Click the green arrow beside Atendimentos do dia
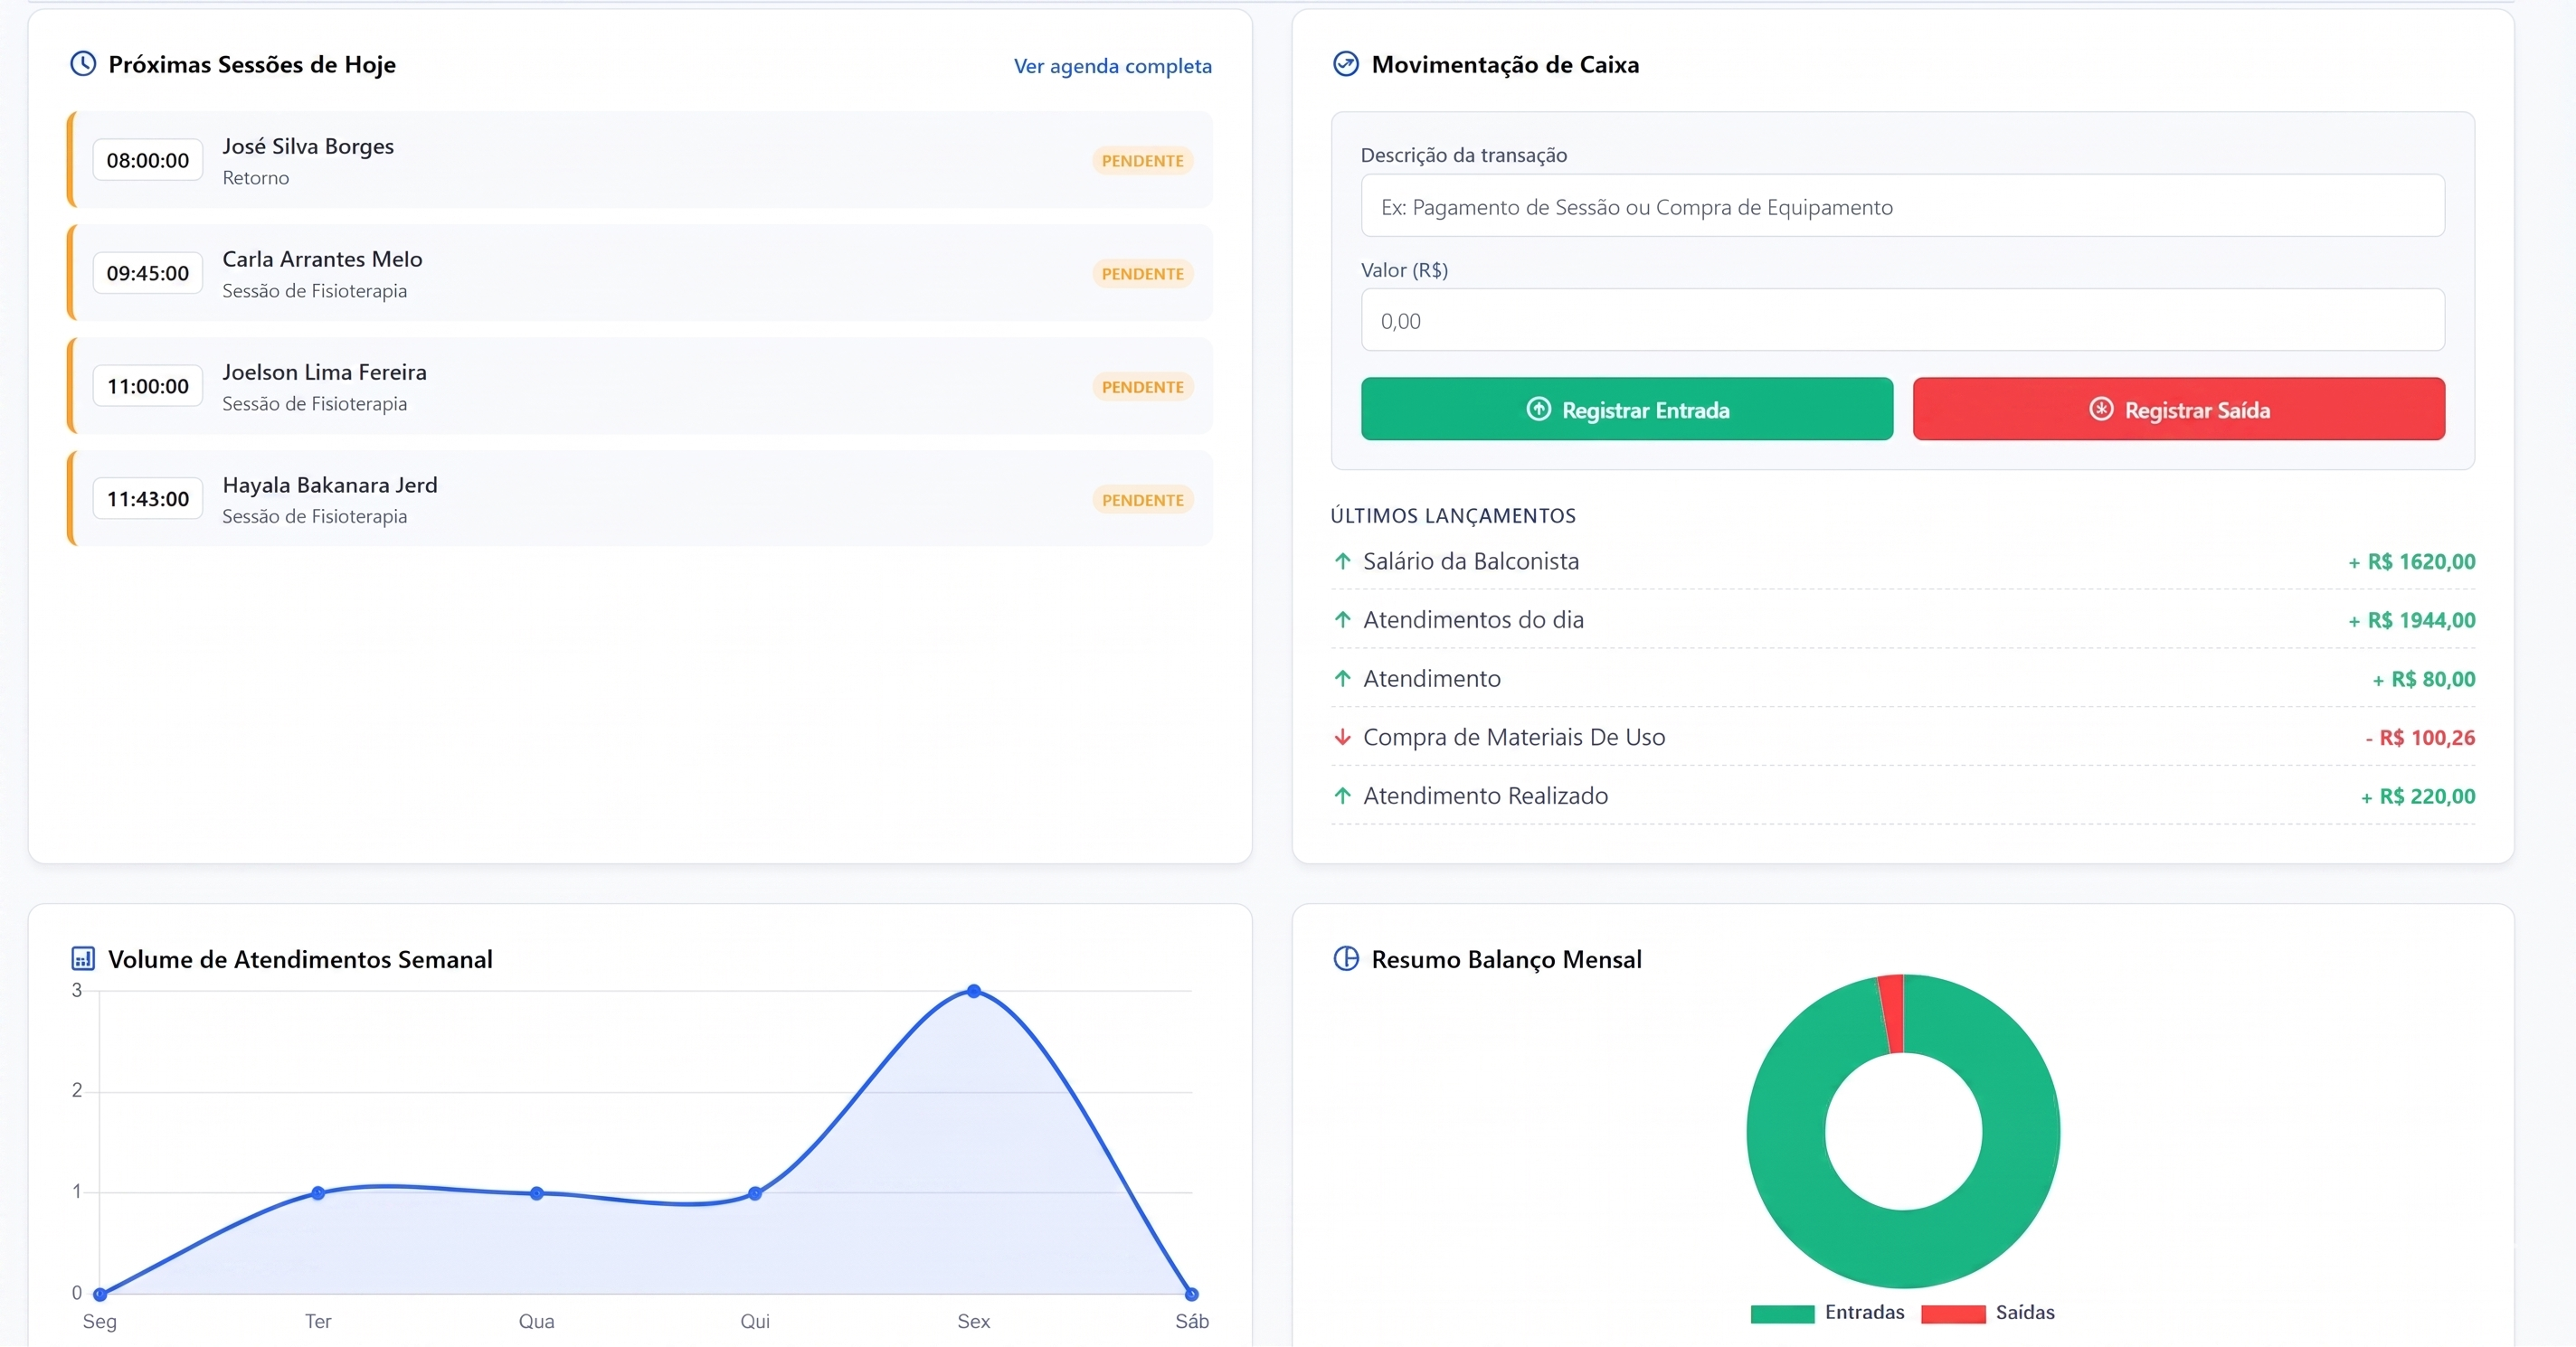The height and width of the screenshot is (1347, 2576). [1342, 619]
